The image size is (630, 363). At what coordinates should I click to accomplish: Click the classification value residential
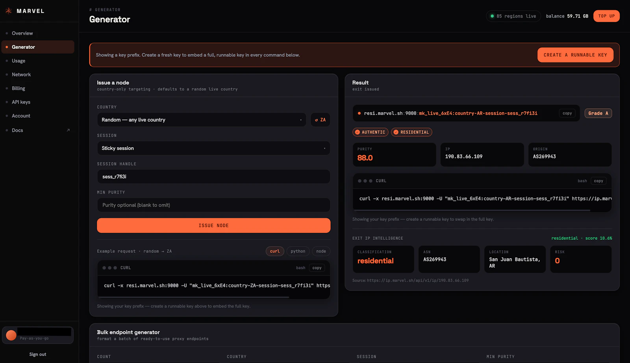point(376,261)
